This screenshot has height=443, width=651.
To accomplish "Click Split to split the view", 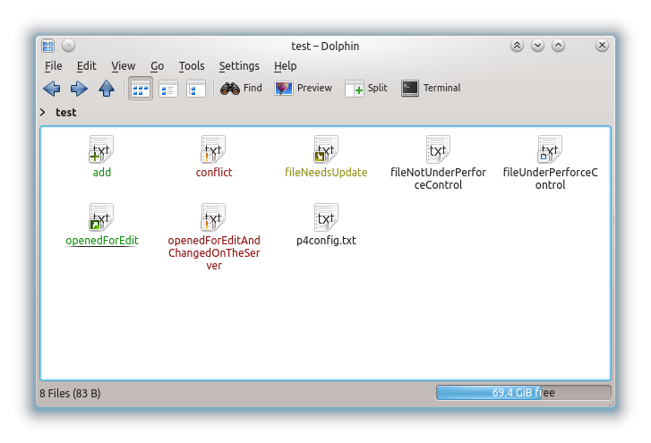I will pyautogui.click(x=366, y=88).
